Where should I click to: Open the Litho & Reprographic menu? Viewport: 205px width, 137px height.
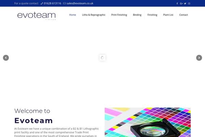94,15
